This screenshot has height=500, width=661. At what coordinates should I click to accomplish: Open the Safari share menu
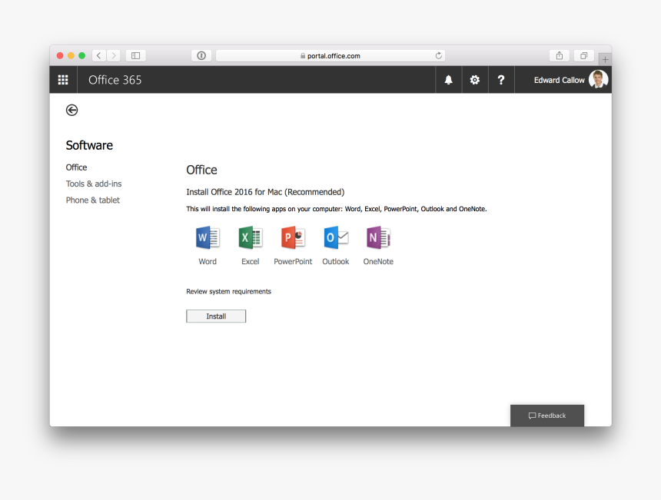coord(560,55)
